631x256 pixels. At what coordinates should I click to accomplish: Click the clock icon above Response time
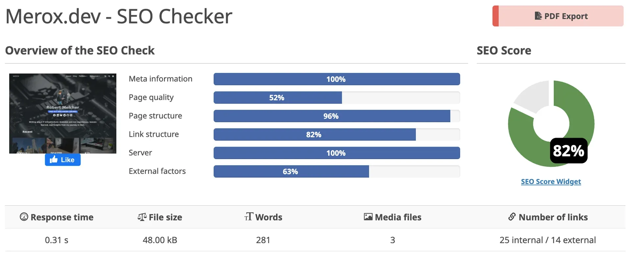click(23, 217)
